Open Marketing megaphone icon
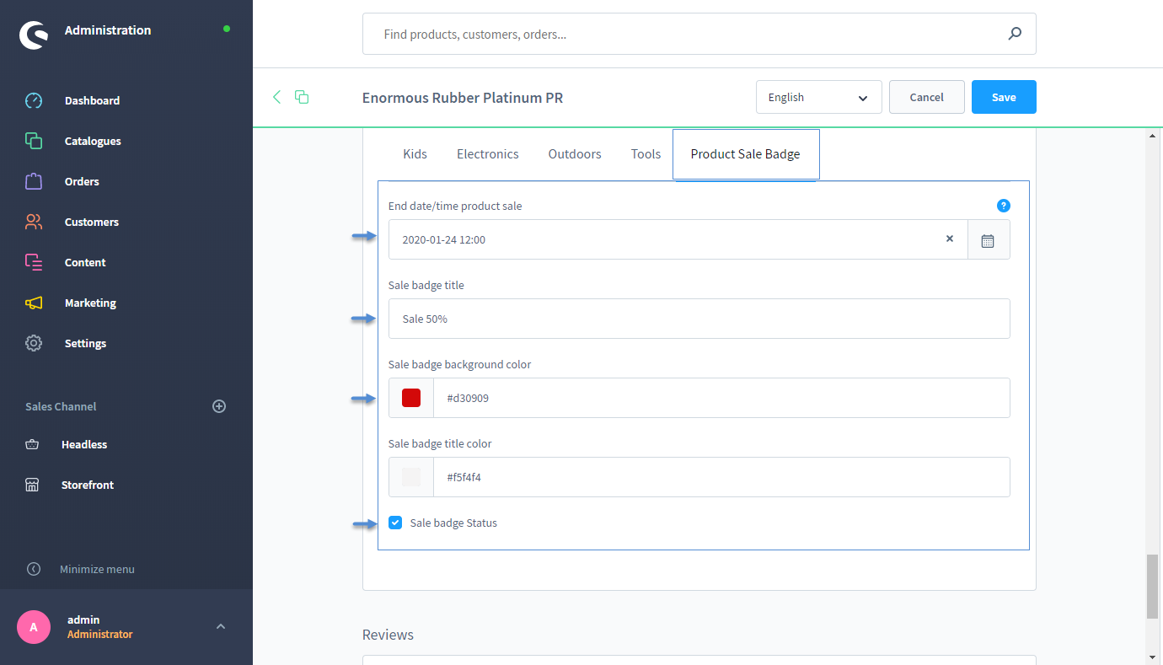Screen dimensions: 1163x665 click(x=34, y=303)
